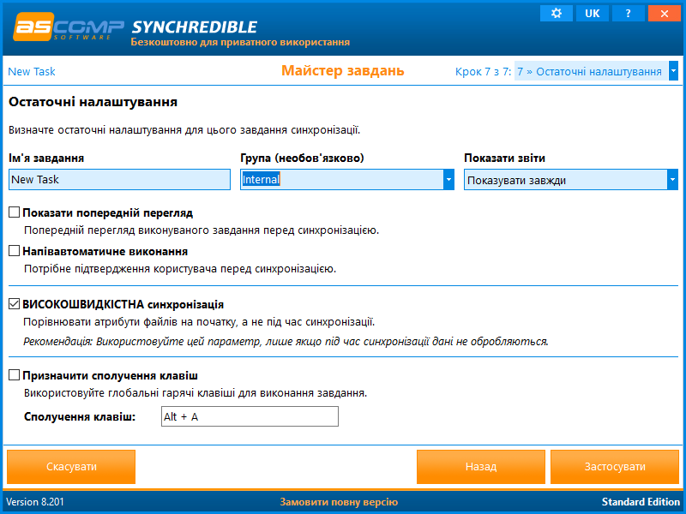
Task: Expand the 'Показати звіти' dropdown arrow
Action: (673, 180)
